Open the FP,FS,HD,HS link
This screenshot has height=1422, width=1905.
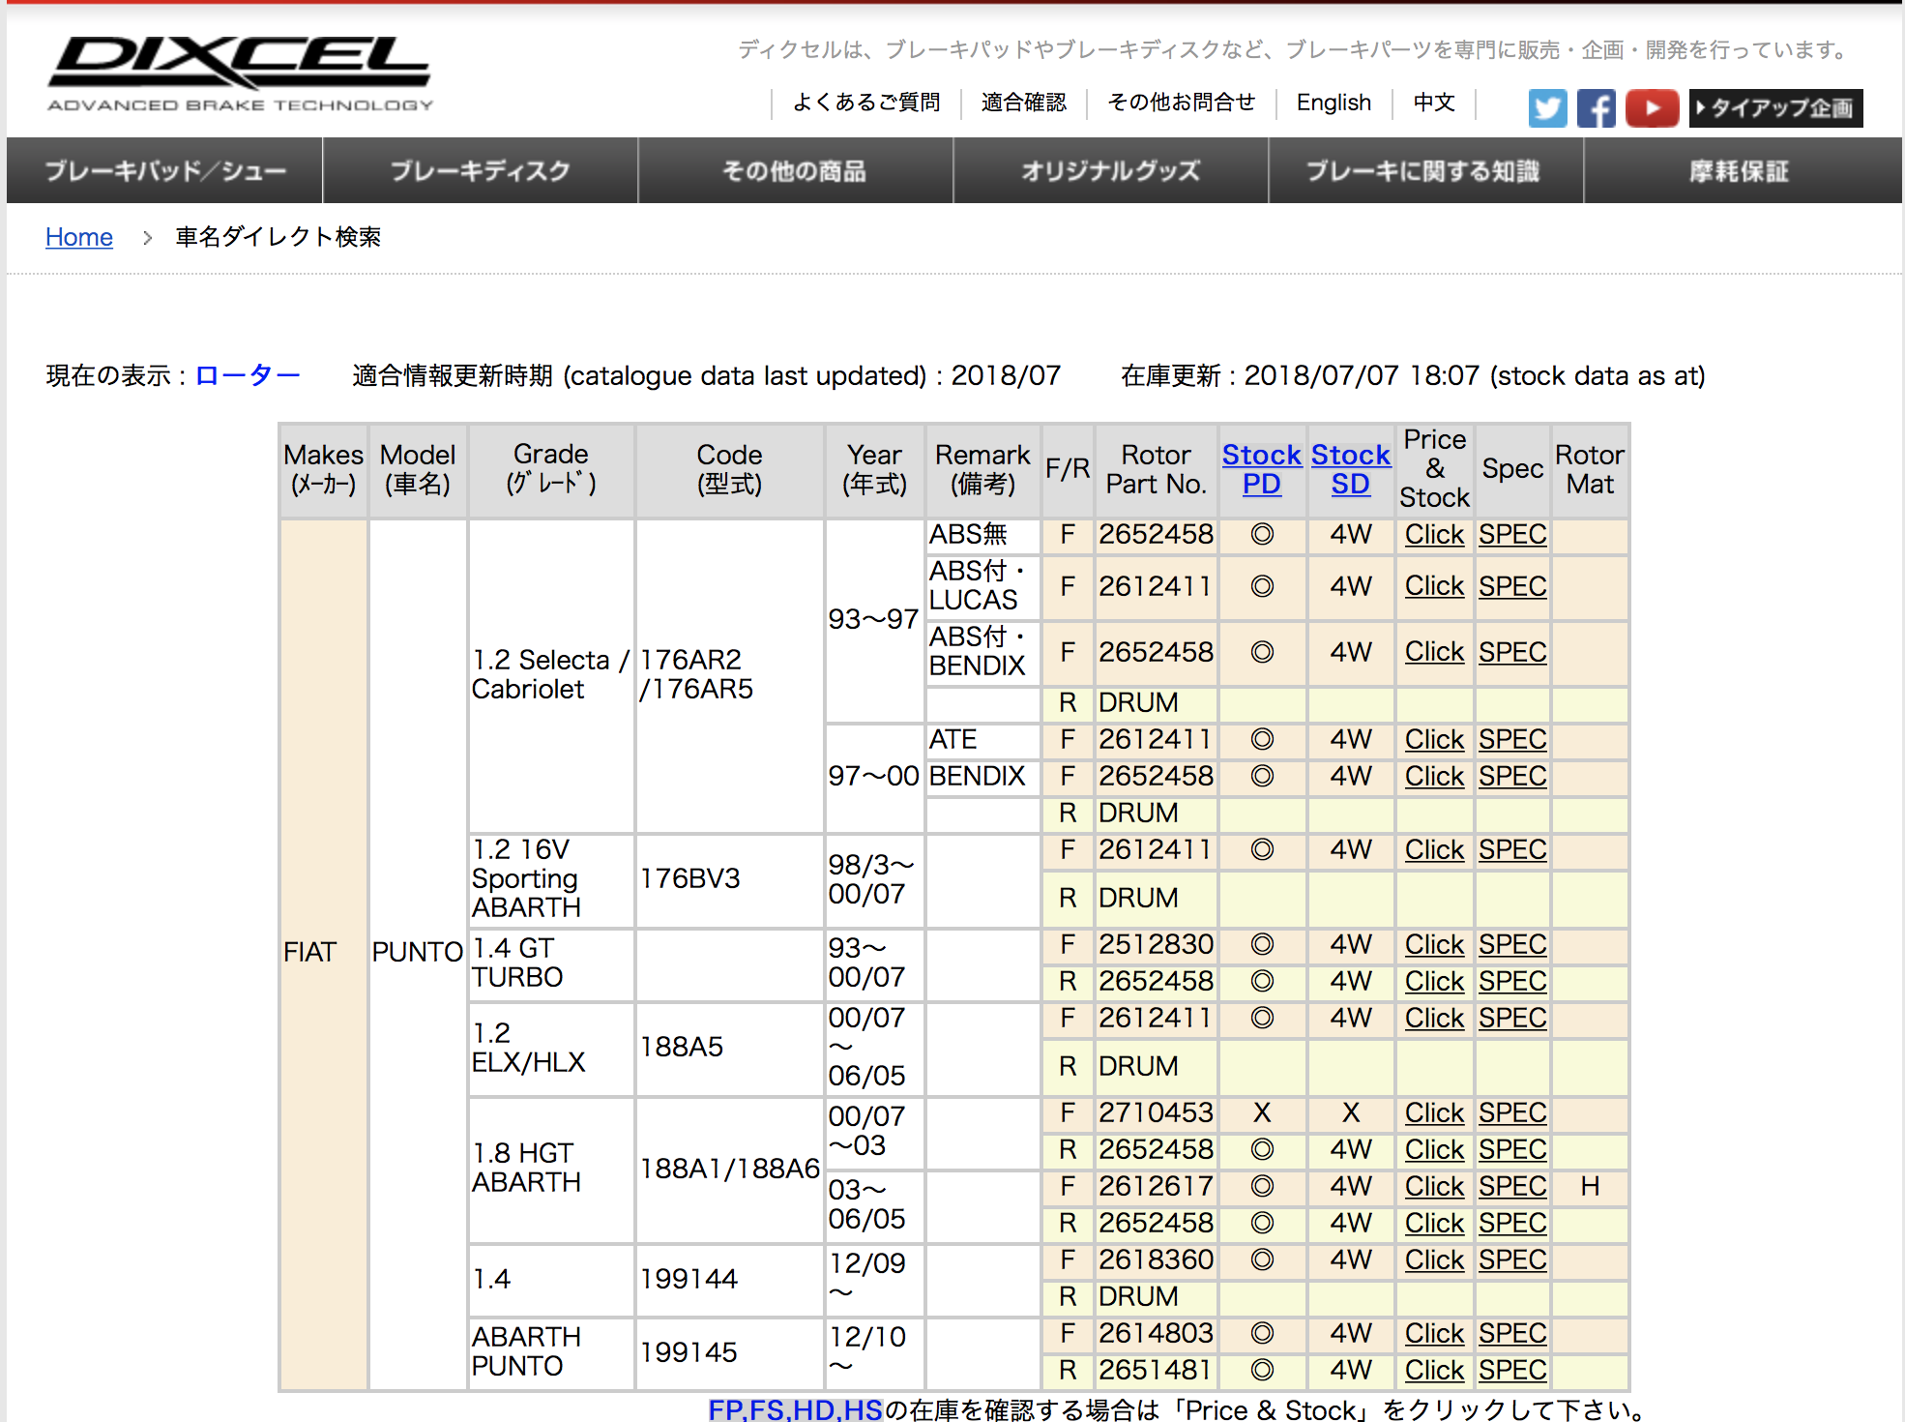(795, 1409)
